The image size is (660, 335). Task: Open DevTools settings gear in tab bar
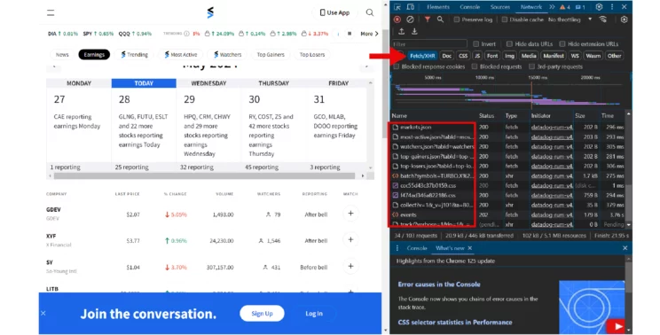pyautogui.click(x=599, y=7)
